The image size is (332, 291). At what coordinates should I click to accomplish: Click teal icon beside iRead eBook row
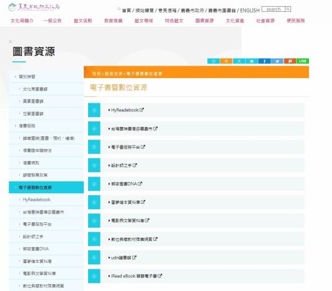point(94,276)
